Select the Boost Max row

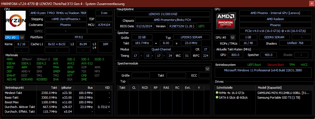(57, 102)
